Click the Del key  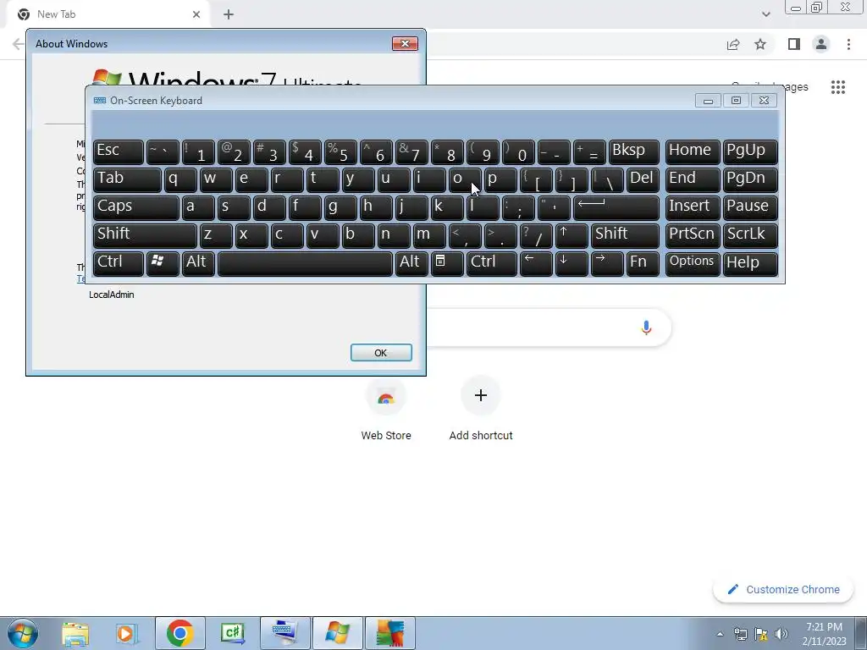point(643,179)
